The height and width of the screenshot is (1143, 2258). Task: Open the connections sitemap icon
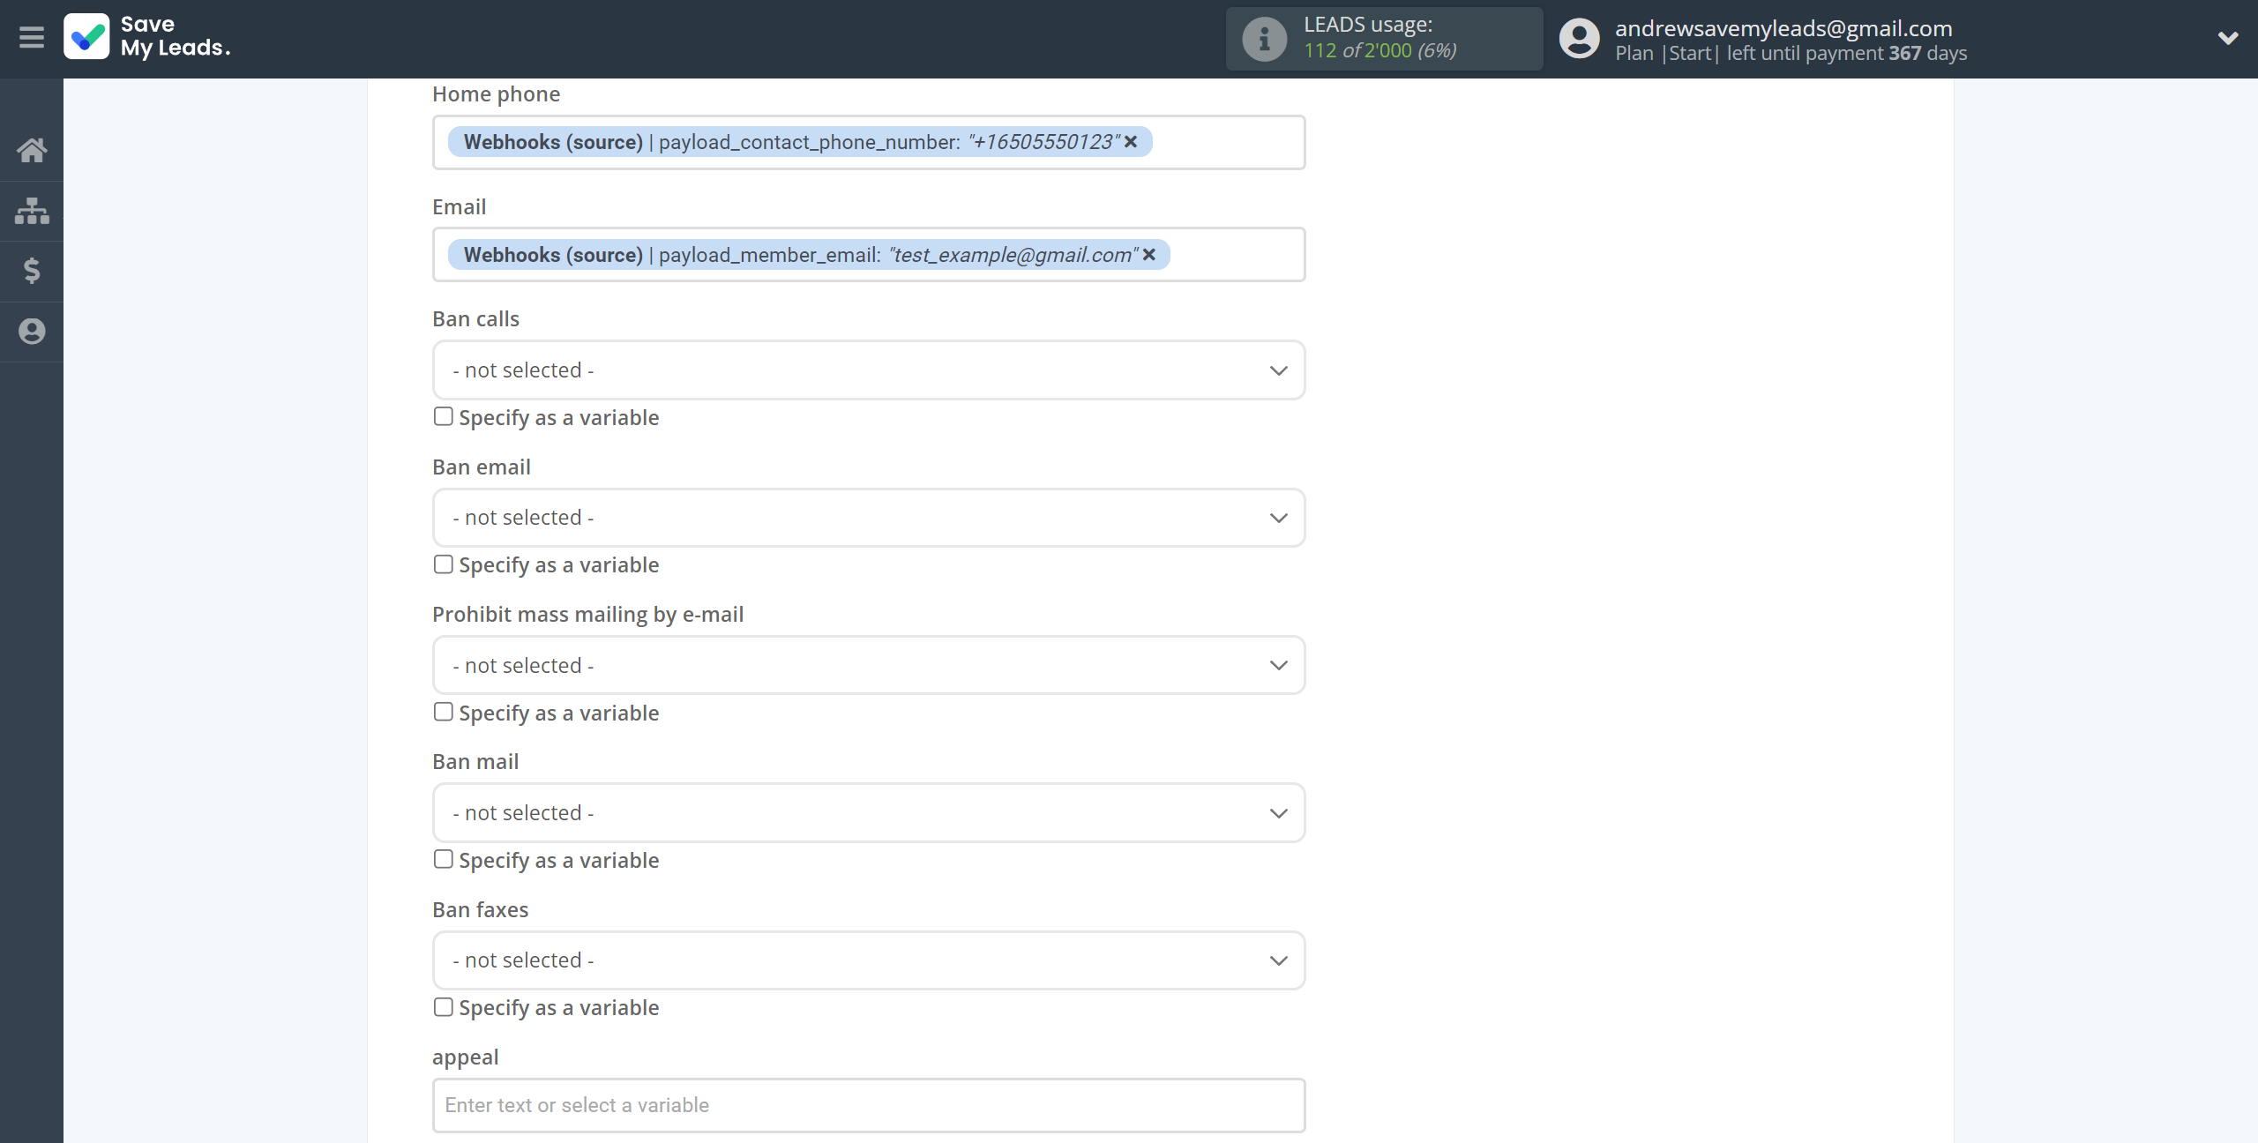tap(32, 211)
